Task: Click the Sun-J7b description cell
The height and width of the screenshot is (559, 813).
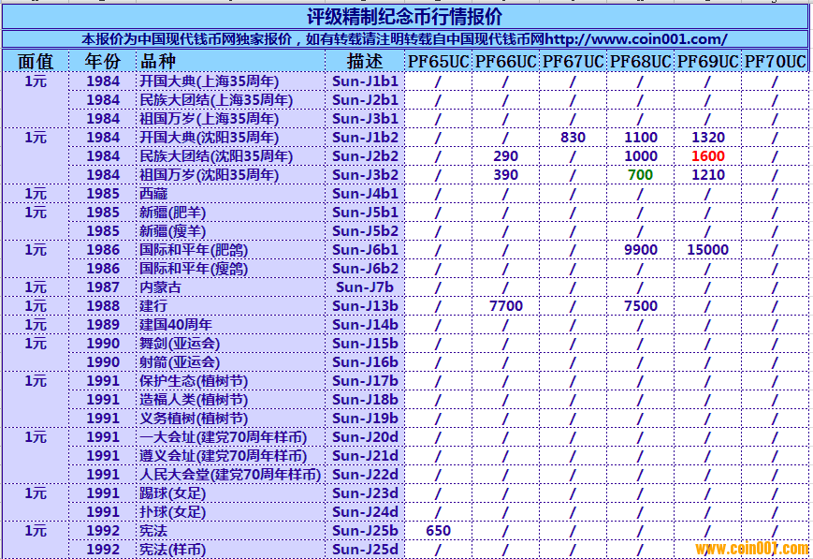Action: click(365, 287)
